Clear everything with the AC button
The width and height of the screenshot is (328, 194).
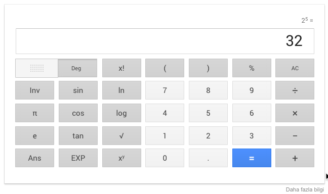[x=295, y=68]
